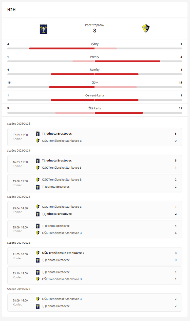Click Brestovec crest in the 25.09. match
This screenshot has width=190, height=321.
(38, 226)
